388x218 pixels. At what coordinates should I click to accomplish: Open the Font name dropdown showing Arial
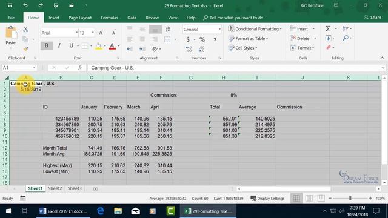tap(76, 33)
